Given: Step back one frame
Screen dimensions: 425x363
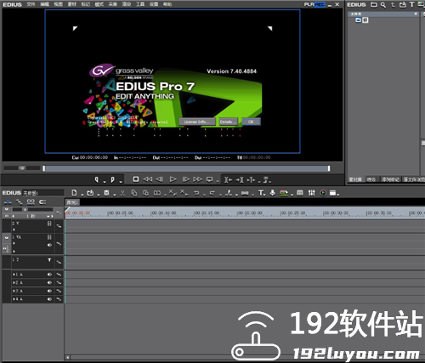Looking at the screenshot, I should pyautogui.click(x=160, y=179).
